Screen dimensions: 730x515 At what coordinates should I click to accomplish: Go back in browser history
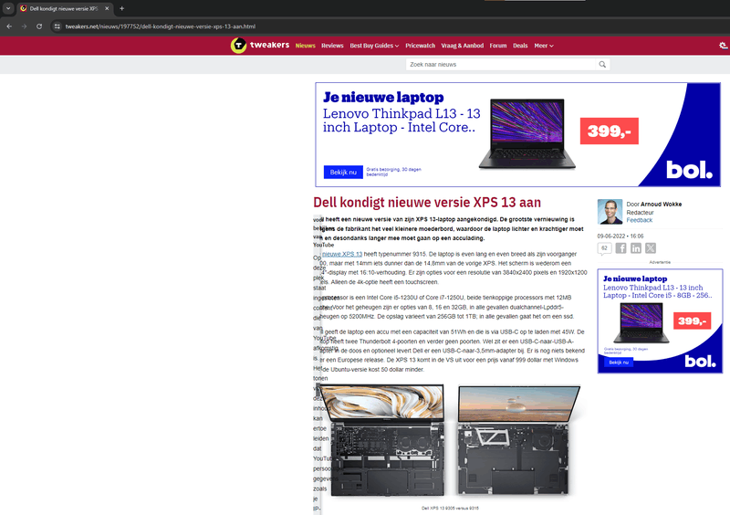[x=9, y=26]
